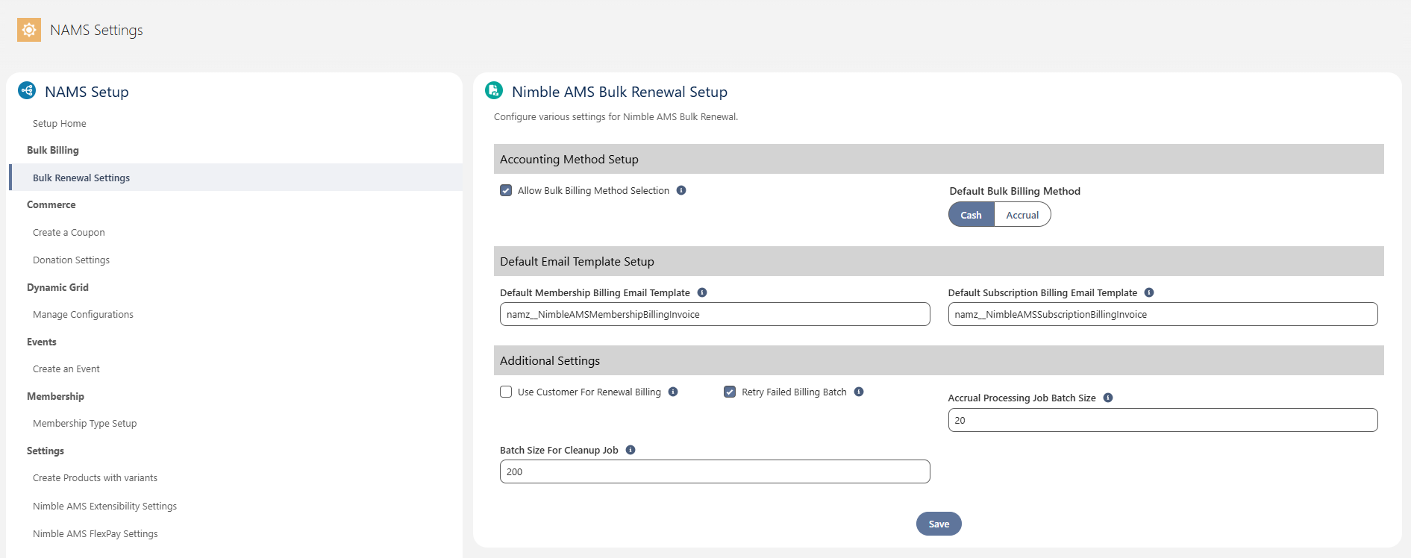Show info for Retry Failed Billing Batch
This screenshot has height=558, width=1411.
coord(859,392)
